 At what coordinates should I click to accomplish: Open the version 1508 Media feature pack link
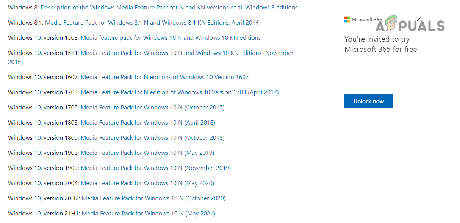tap(171, 38)
